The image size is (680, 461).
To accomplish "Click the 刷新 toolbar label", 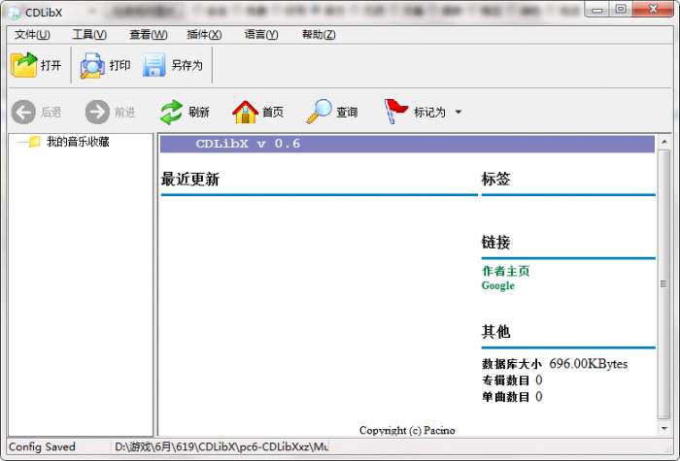I will click(199, 113).
